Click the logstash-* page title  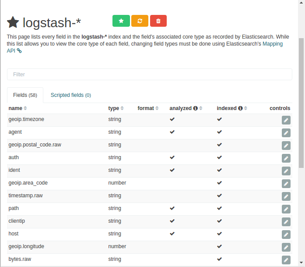[x=52, y=23]
